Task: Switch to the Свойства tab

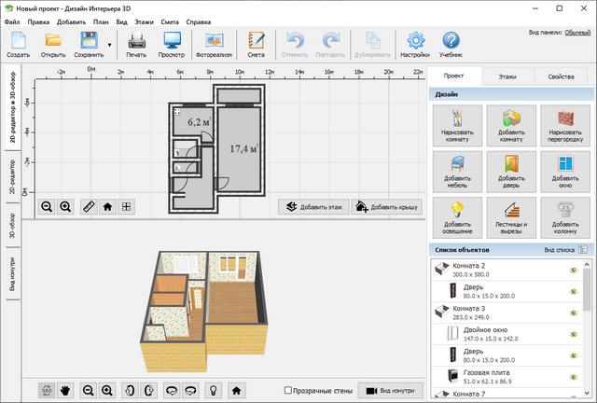Action: [x=561, y=77]
